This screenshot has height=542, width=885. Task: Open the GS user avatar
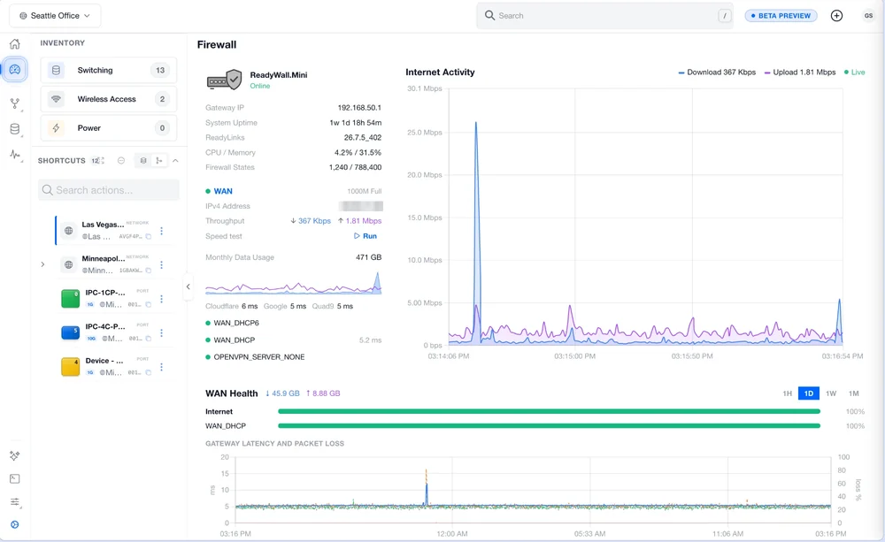868,16
